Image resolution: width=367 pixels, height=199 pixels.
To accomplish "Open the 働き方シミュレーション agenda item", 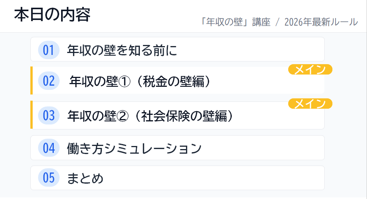I will [x=134, y=148].
